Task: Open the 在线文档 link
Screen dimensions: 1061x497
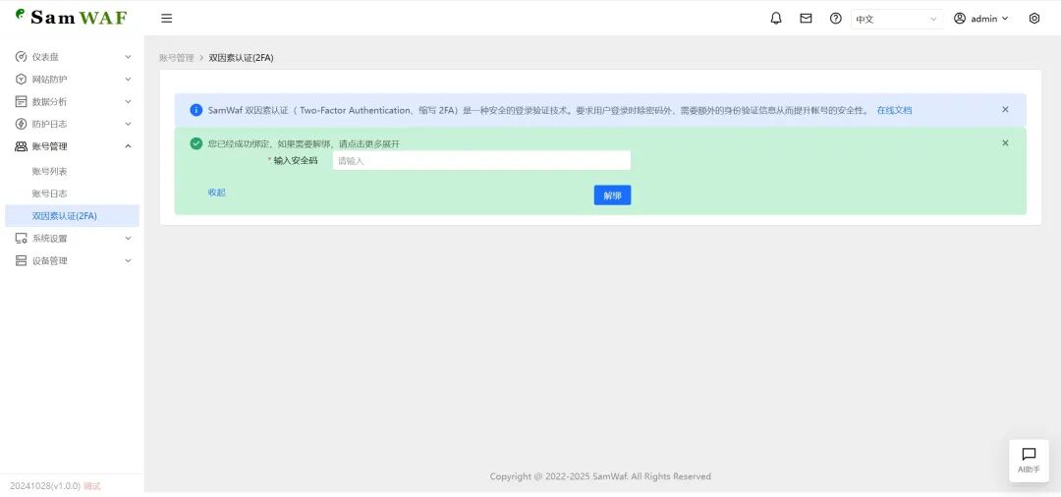Action: tap(894, 110)
